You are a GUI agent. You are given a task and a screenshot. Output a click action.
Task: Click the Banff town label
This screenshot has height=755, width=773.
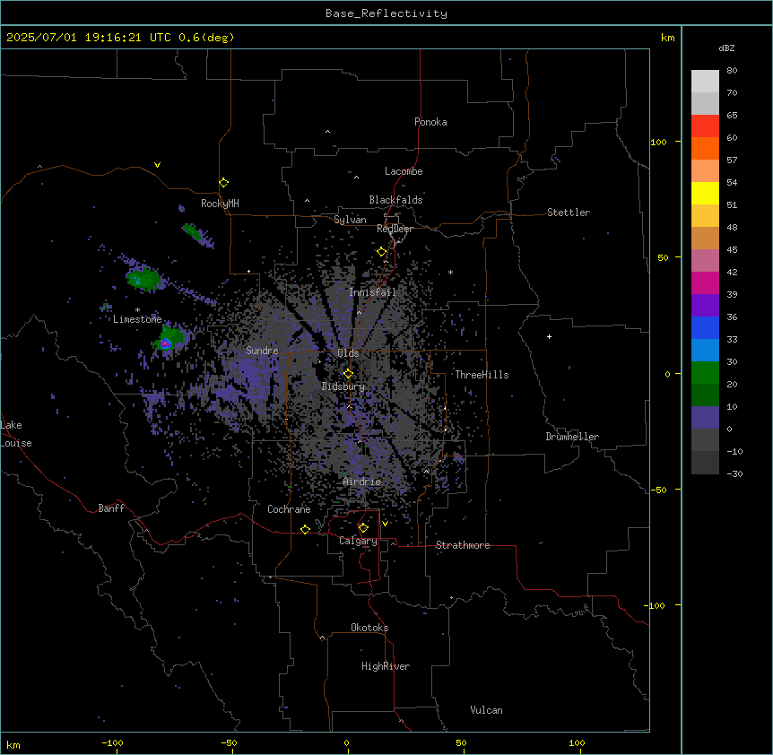coord(111,508)
